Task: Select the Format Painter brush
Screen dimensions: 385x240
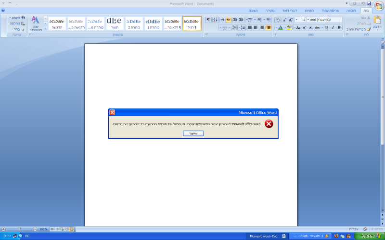Action: pyautogui.click(x=369, y=29)
